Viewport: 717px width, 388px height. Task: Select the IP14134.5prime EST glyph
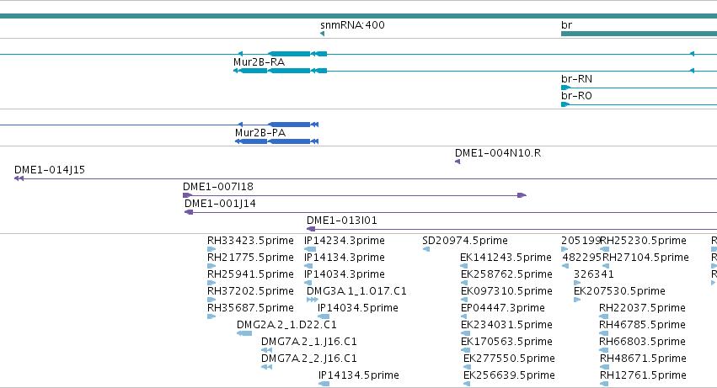pyautogui.click(x=324, y=385)
